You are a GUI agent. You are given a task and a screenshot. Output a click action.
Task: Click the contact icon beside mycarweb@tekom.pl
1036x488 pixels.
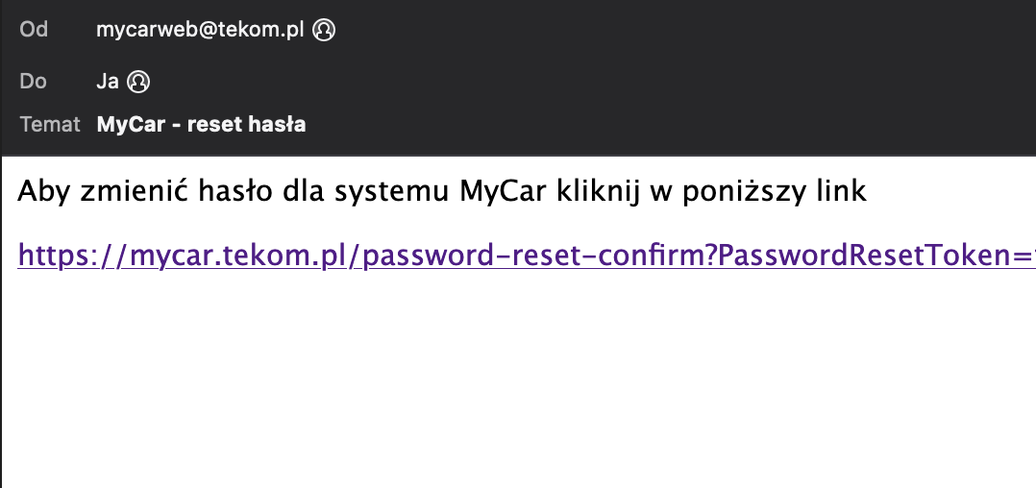(x=324, y=30)
